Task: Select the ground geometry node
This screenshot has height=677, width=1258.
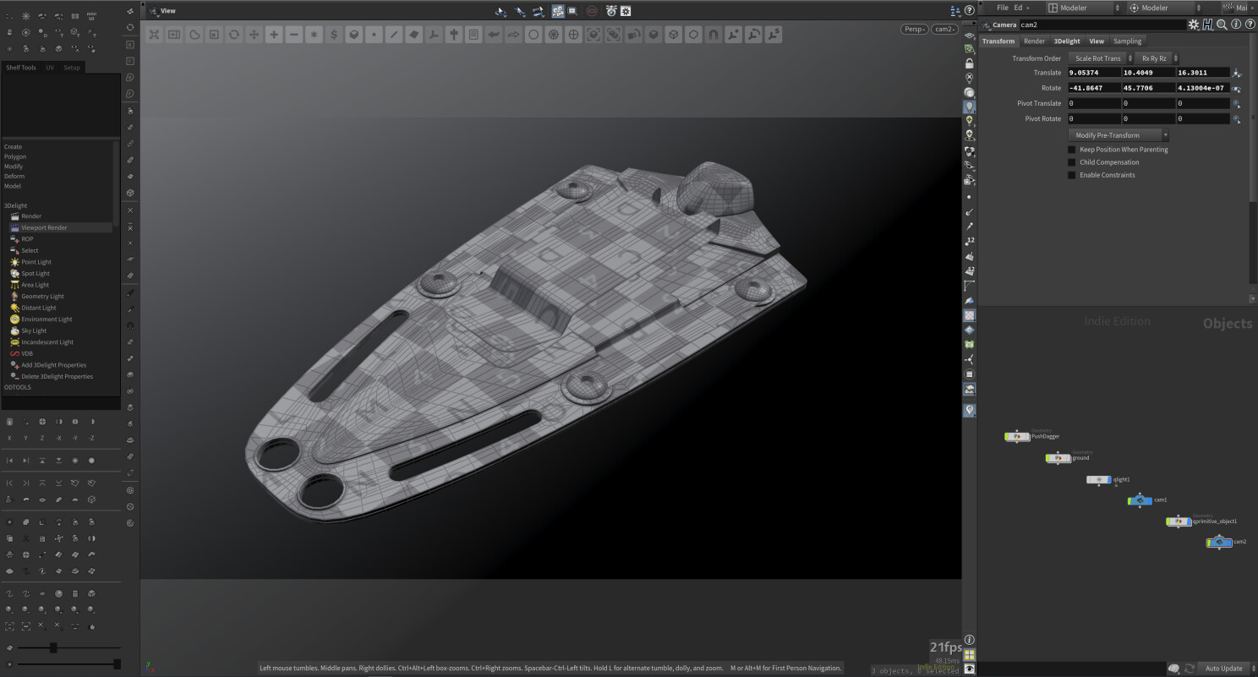Action: tap(1058, 458)
